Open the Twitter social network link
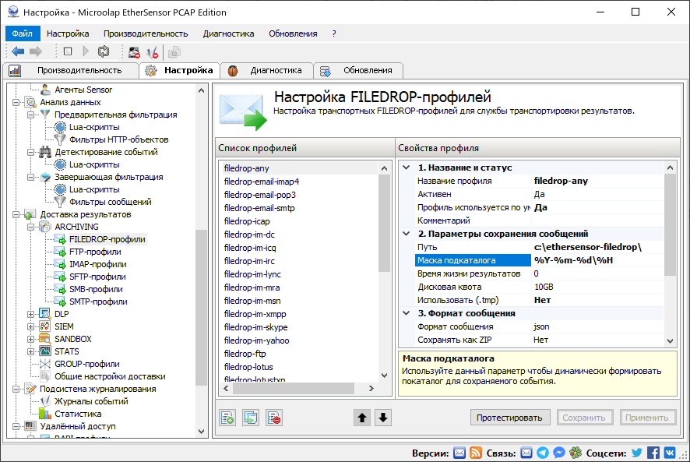Viewport: 690px width, 462px height. [x=636, y=452]
